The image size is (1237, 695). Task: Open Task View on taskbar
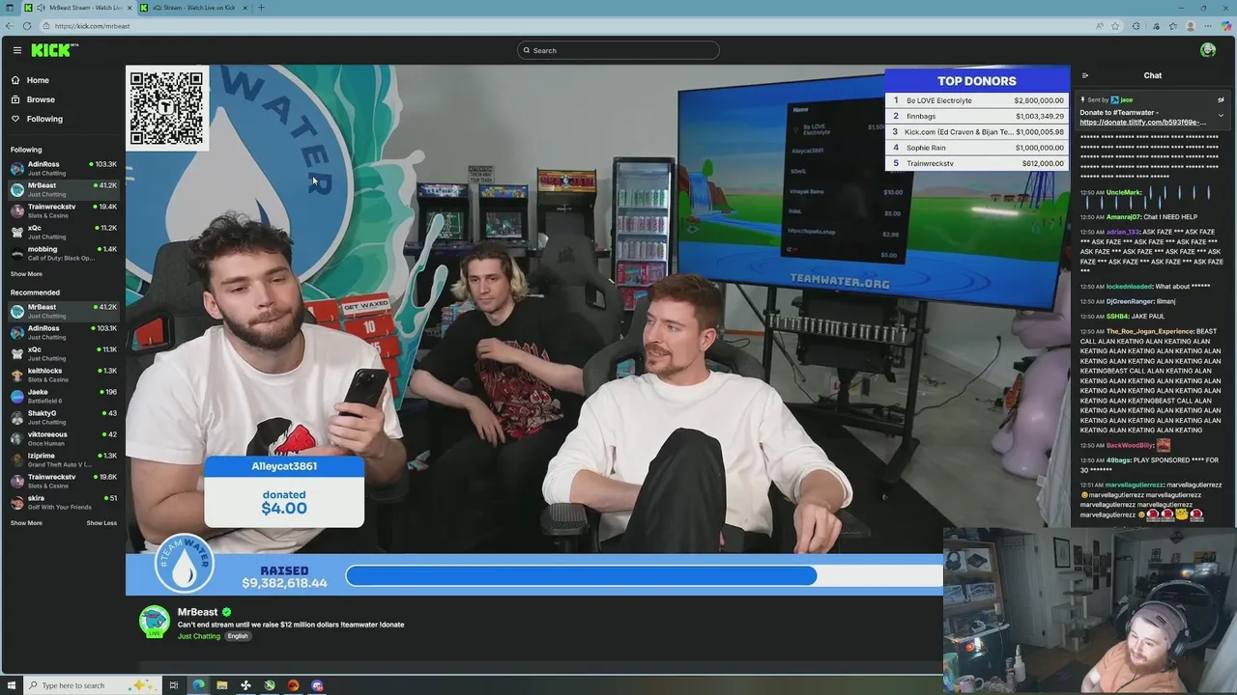pyautogui.click(x=174, y=685)
